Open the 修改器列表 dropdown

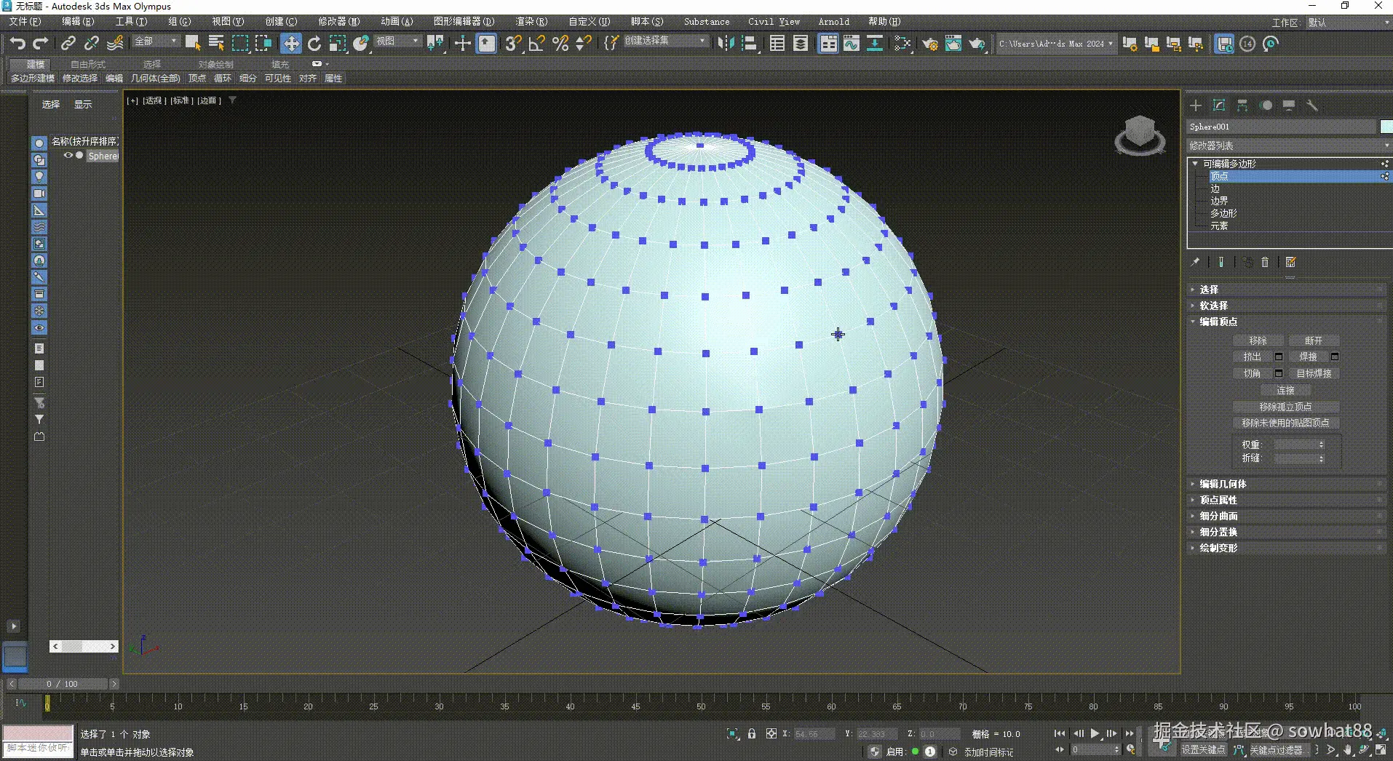pyautogui.click(x=1385, y=146)
